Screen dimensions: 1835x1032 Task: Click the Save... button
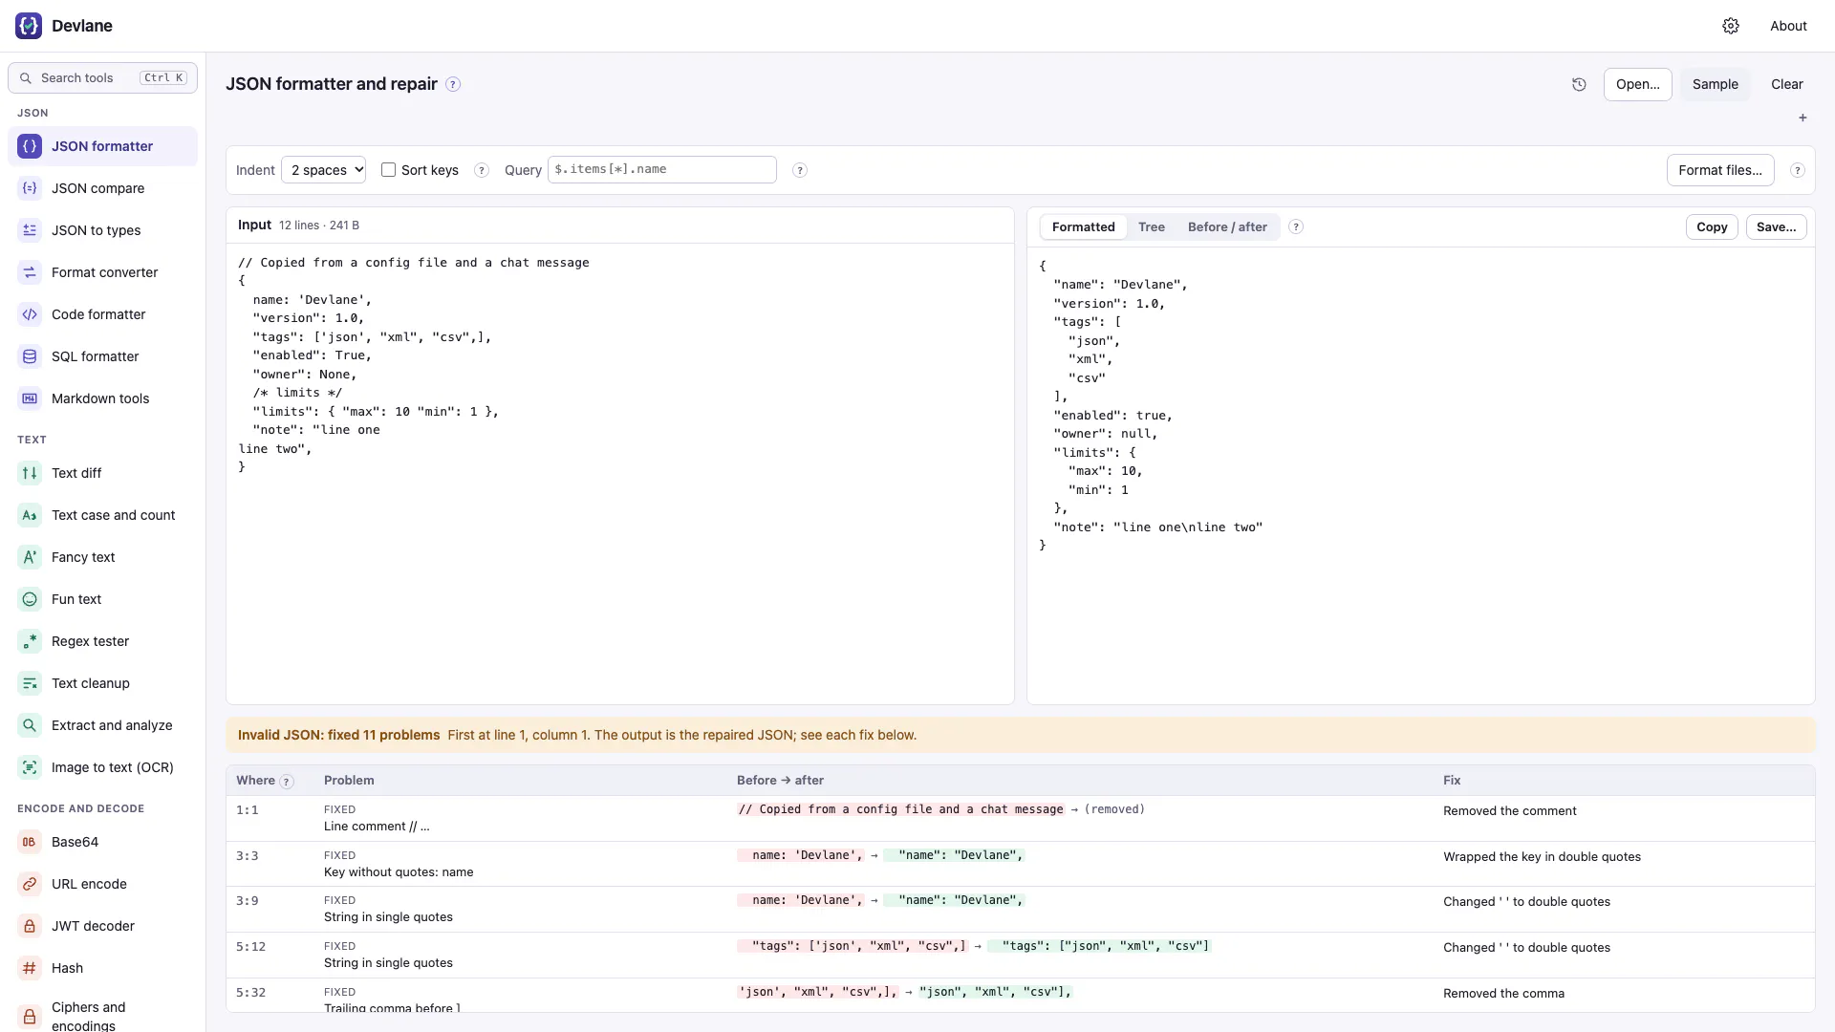point(1776,226)
